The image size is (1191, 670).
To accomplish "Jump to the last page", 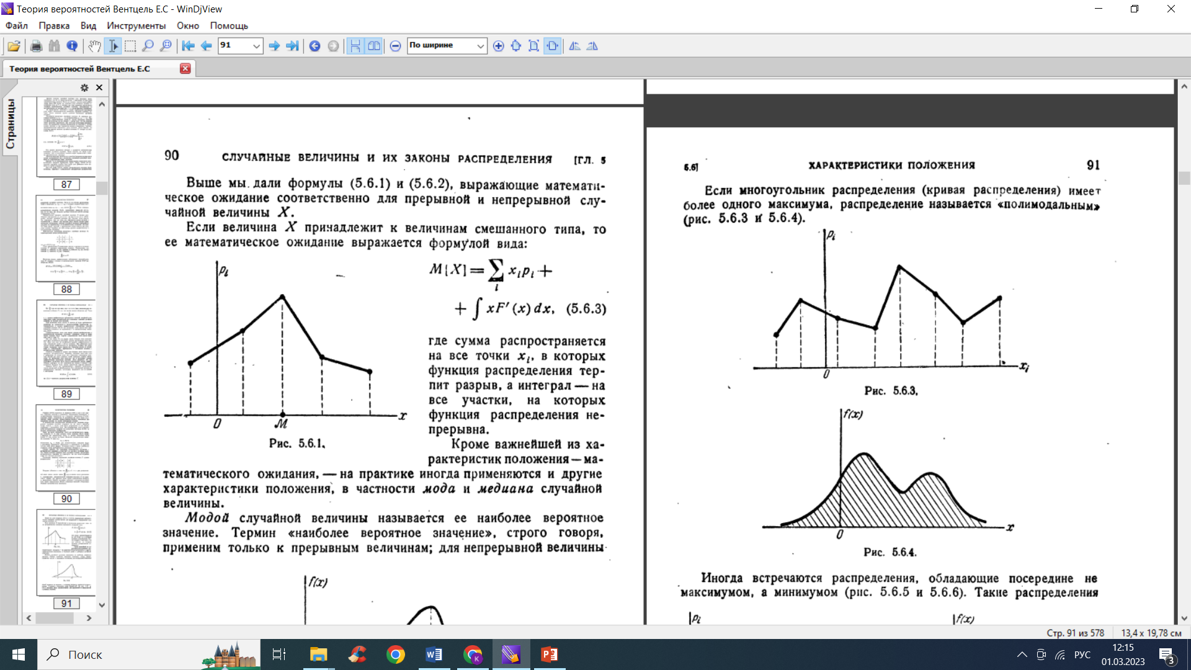I will point(292,46).
